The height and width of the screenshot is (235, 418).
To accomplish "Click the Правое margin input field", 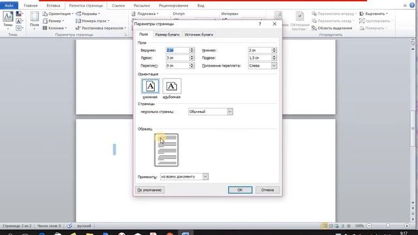I will (x=260, y=58).
